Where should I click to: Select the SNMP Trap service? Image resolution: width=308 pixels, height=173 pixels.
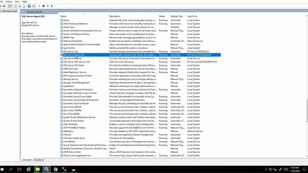coord(141,37)
